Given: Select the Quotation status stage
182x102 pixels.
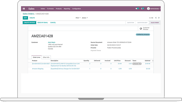Looking at the screenshot, I should click(x=131, y=23).
